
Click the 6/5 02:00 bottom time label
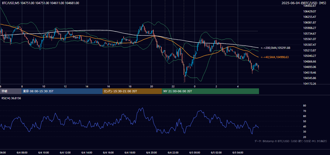coord(216,153)
